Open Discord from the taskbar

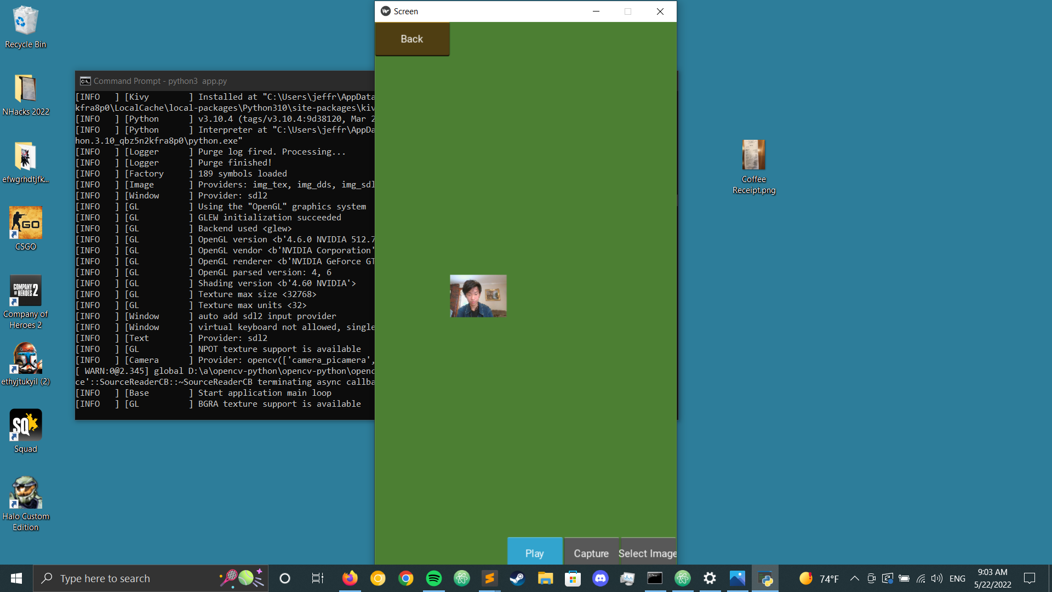(x=600, y=578)
